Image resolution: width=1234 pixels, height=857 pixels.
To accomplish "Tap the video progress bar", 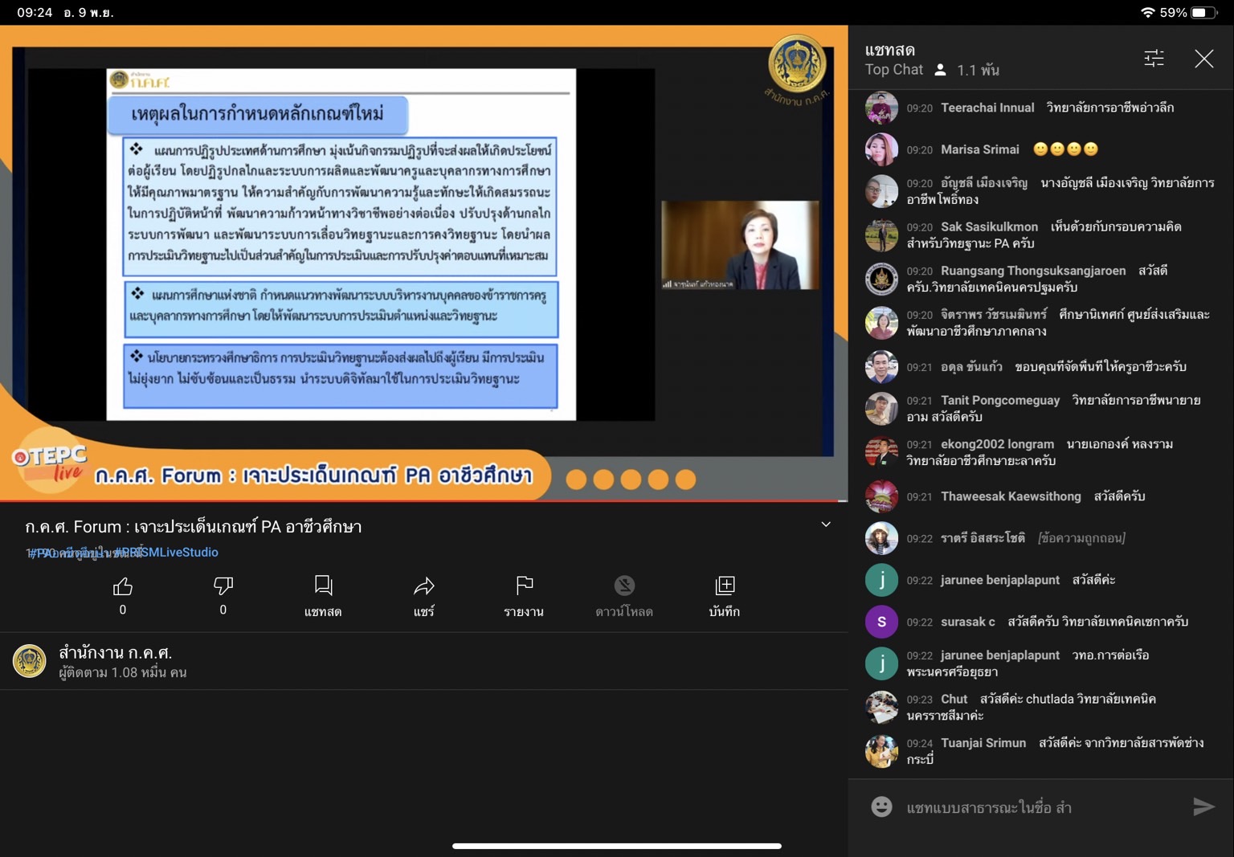I will click(423, 500).
